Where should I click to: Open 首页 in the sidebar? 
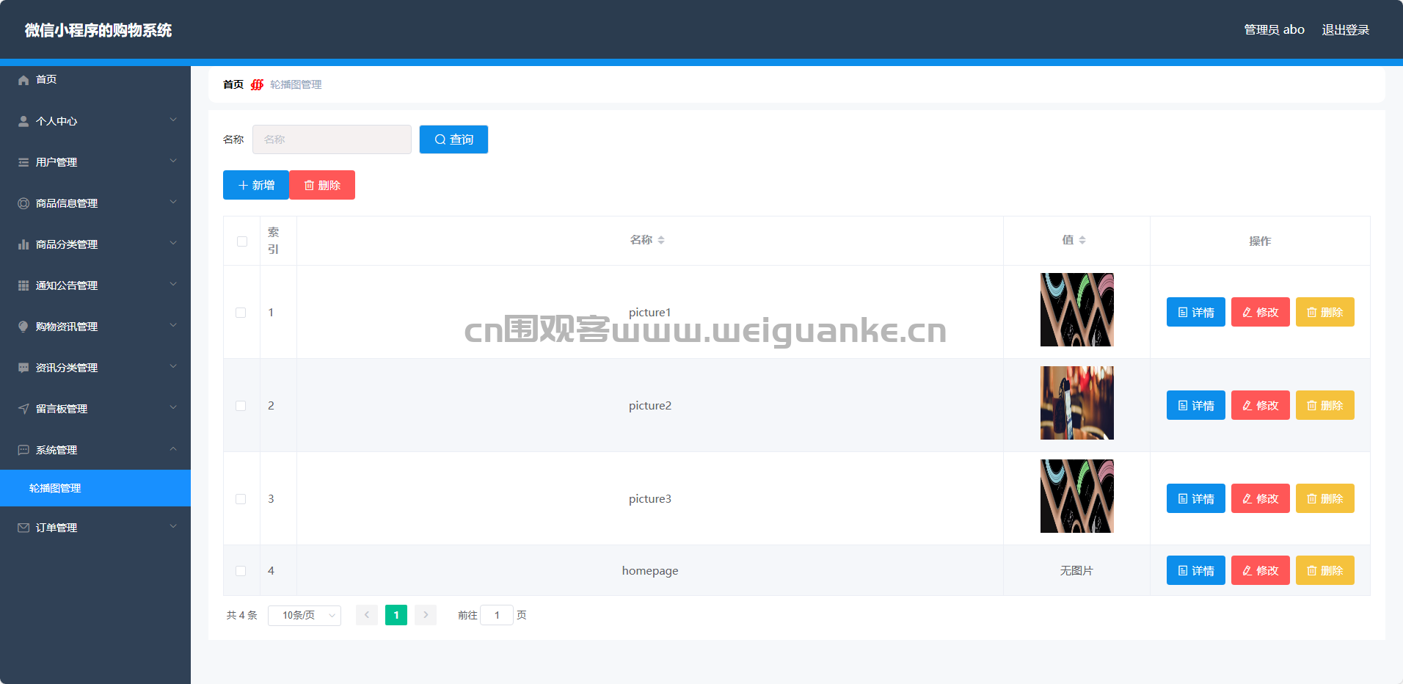[95, 79]
